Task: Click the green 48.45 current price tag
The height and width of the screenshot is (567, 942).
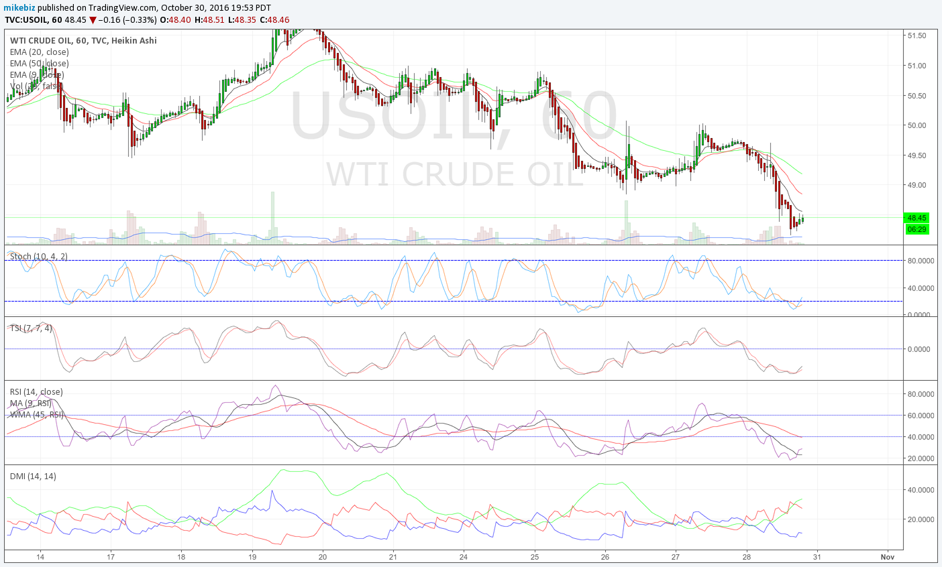Action: [917, 218]
